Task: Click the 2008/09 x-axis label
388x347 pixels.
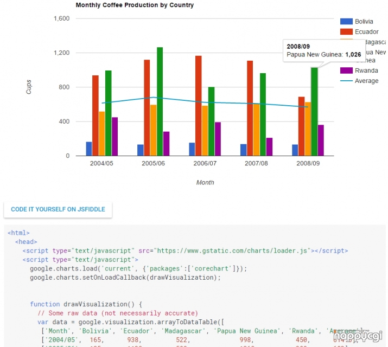Action: (308, 163)
